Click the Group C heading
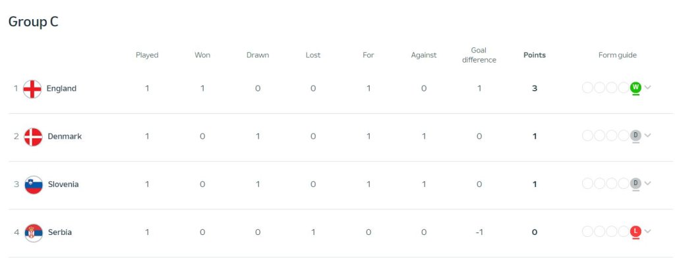This screenshot has height=258, width=675. click(x=33, y=22)
